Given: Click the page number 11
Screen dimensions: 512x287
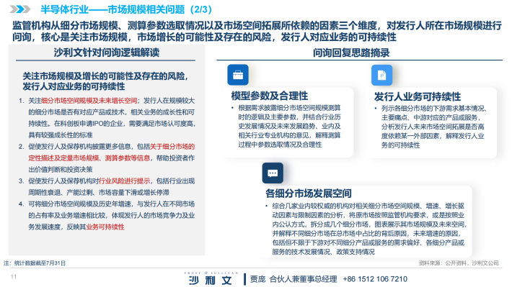Looking at the screenshot, I should (14, 277).
